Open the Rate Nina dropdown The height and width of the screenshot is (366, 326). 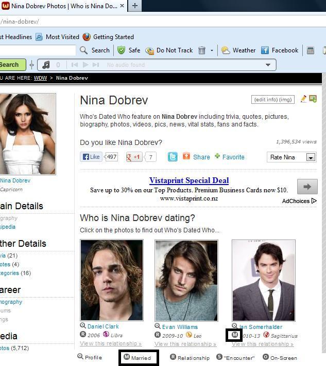291,157
